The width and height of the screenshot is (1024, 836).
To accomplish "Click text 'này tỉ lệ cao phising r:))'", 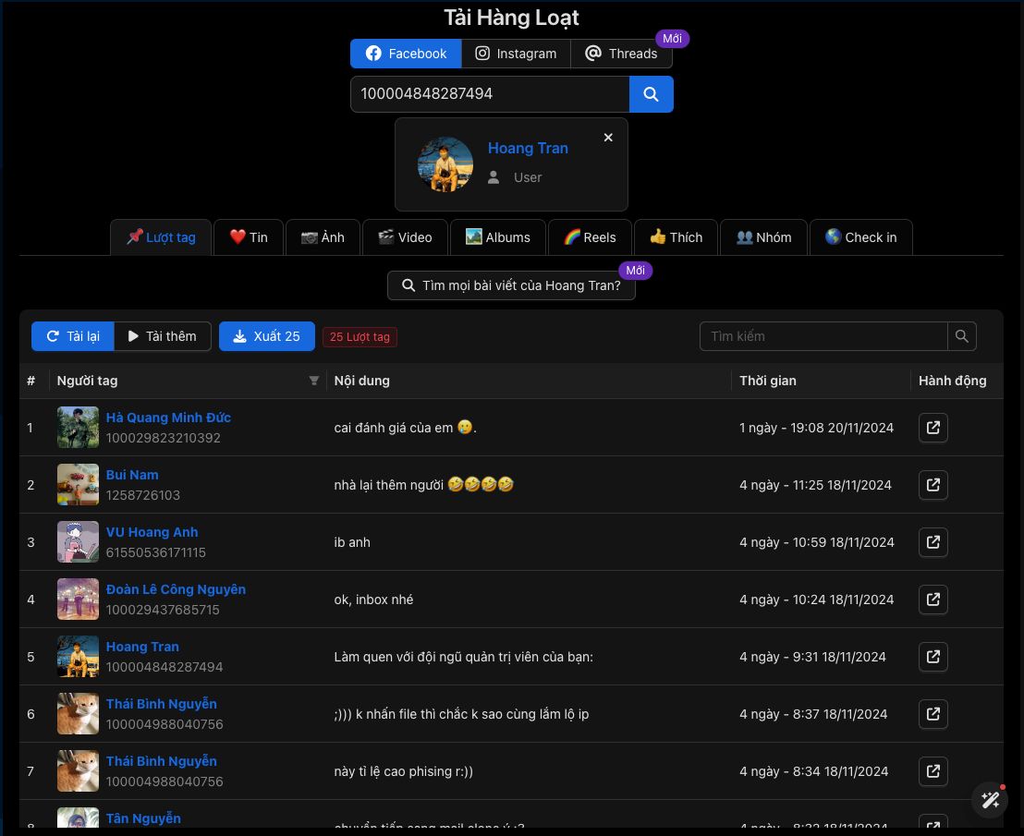I will click(x=404, y=772).
